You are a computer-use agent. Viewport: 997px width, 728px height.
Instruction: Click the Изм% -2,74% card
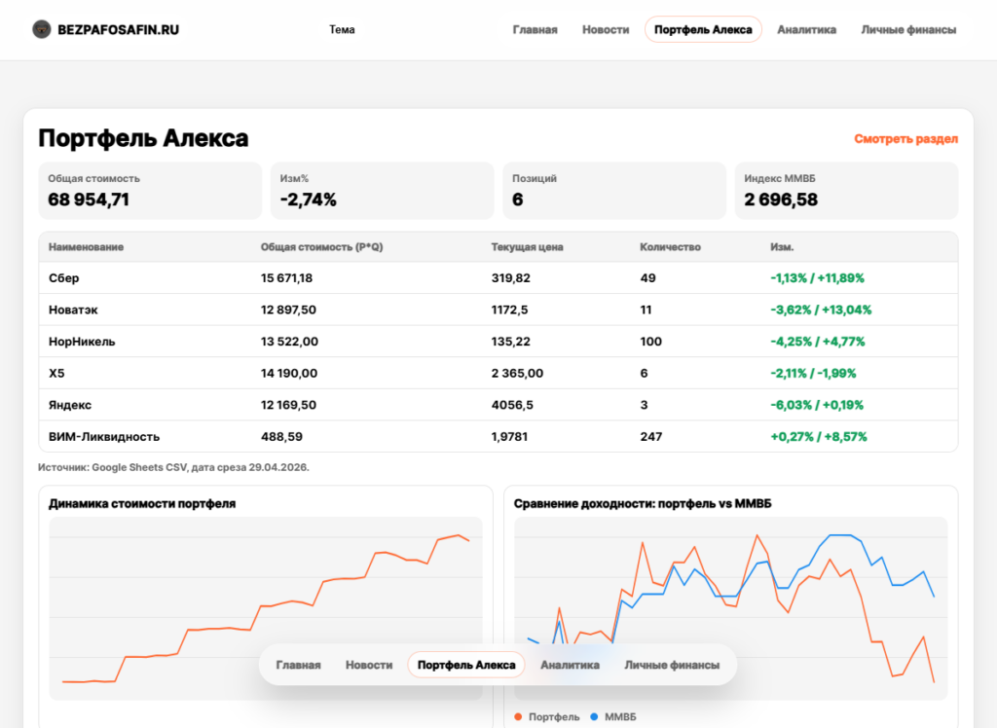382,191
